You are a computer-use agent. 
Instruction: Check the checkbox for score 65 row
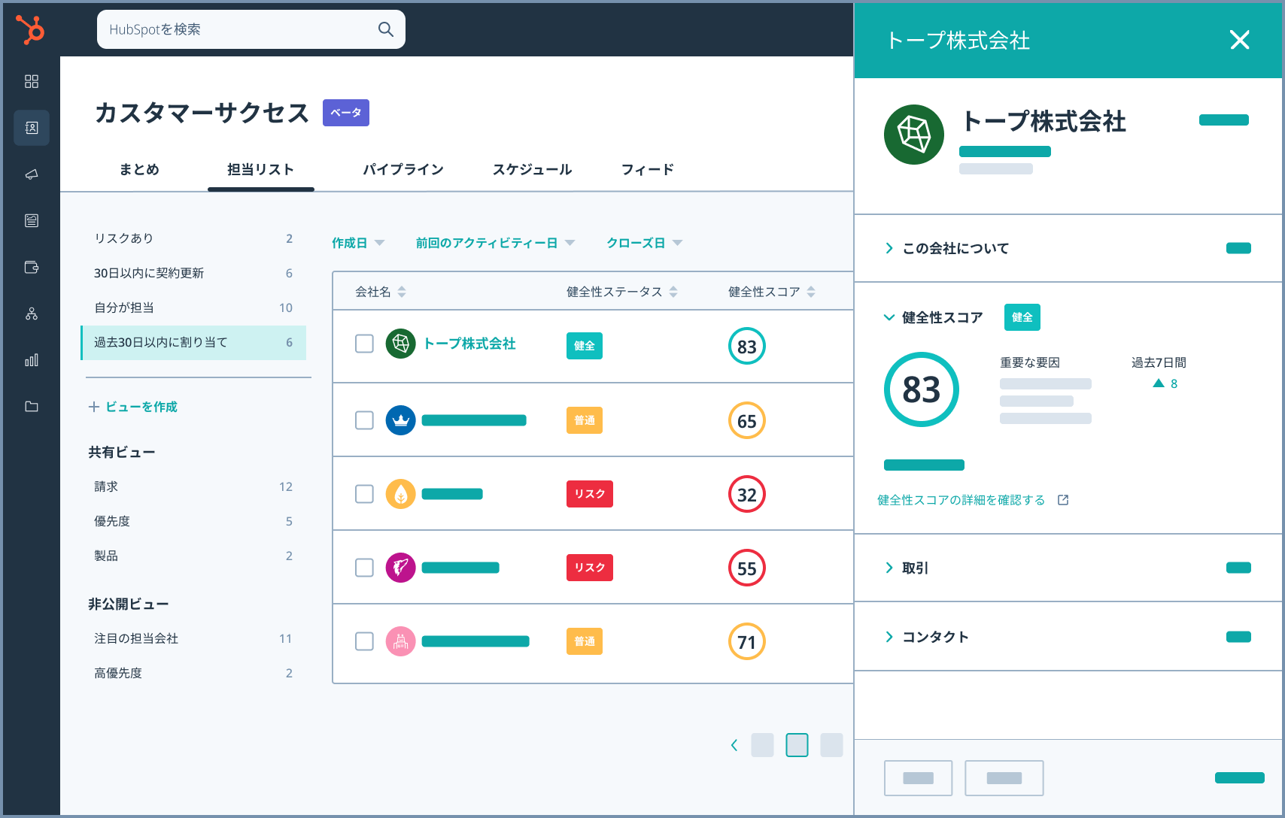click(364, 420)
